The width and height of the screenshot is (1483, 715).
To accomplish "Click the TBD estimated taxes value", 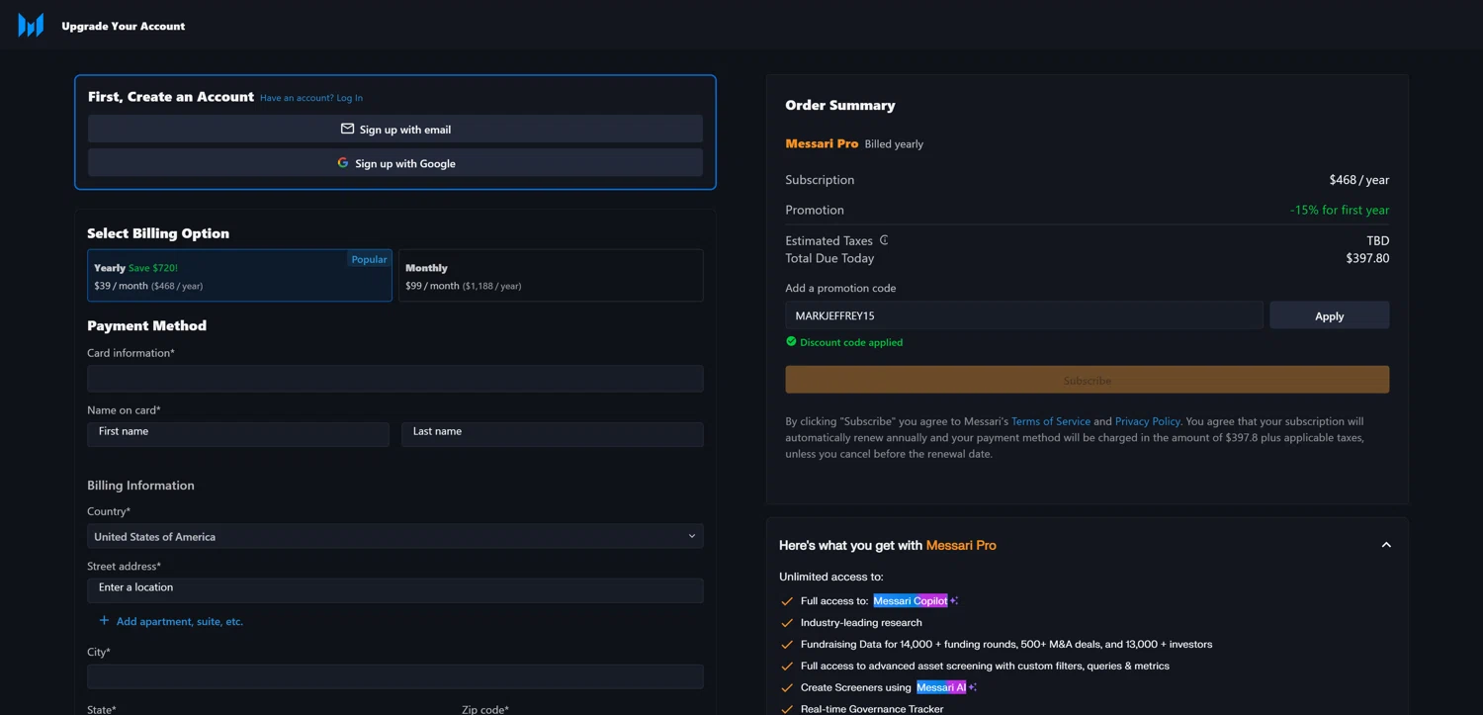I will (x=1378, y=240).
